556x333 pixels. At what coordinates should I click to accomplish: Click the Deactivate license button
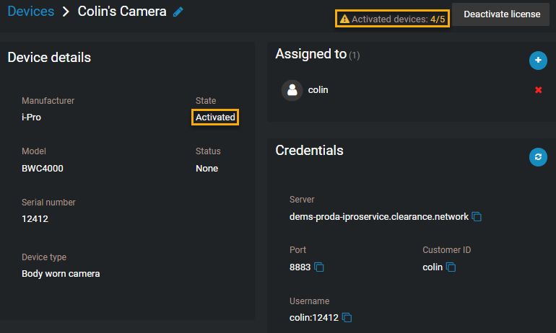pyautogui.click(x=502, y=14)
